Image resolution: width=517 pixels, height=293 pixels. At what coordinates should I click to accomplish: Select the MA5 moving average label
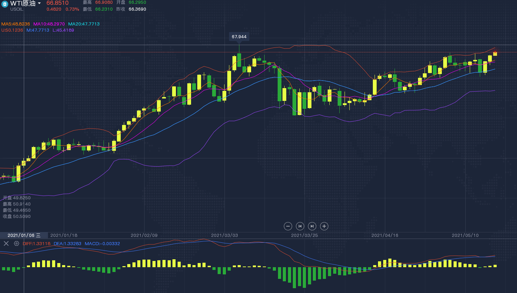[x=16, y=24]
